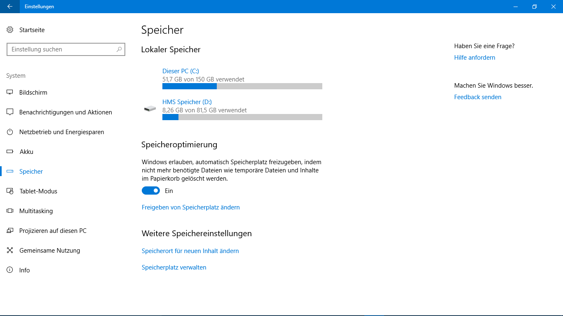Click the HMS Speicher drive icon
Image resolution: width=563 pixels, height=316 pixels.
[150, 109]
